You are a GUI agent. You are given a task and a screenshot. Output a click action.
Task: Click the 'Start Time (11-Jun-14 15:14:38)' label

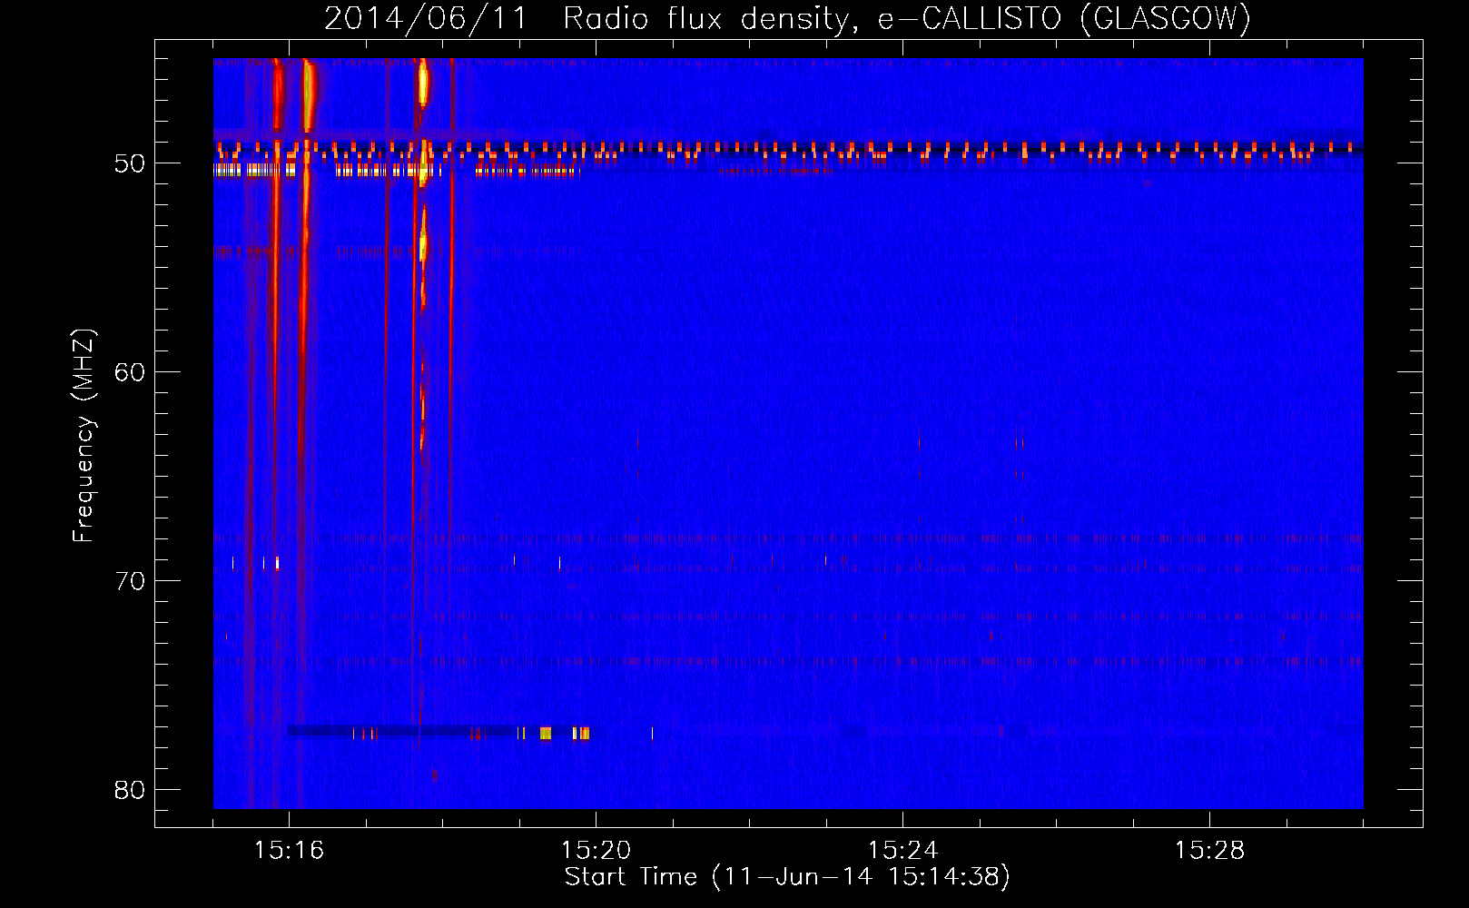tap(787, 877)
